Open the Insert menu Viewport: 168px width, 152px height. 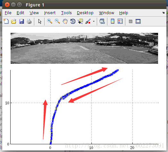(50, 13)
